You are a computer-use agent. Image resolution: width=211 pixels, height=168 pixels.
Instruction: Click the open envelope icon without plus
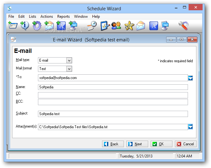(x=141, y=26)
